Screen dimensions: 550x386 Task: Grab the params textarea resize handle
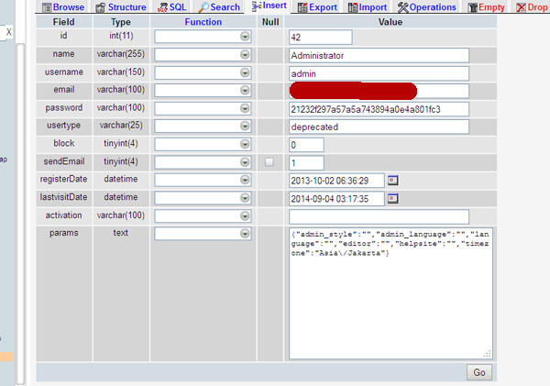pos(488,354)
